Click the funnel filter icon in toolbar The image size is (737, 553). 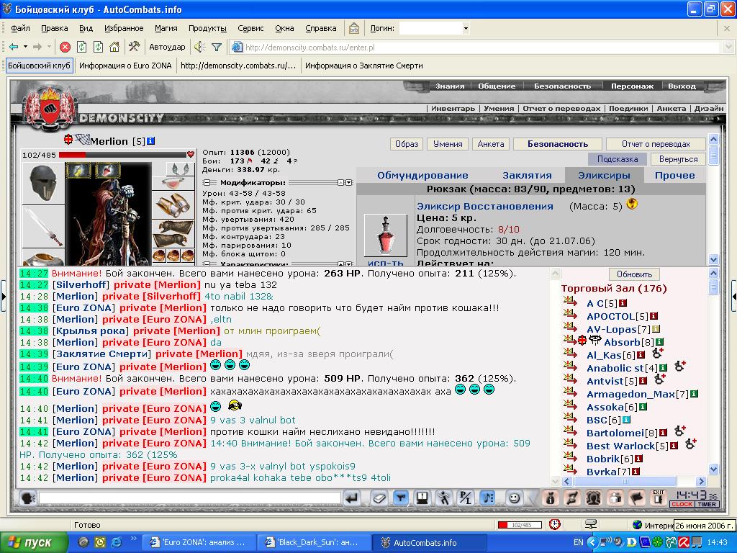pyautogui.click(x=216, y=47)
